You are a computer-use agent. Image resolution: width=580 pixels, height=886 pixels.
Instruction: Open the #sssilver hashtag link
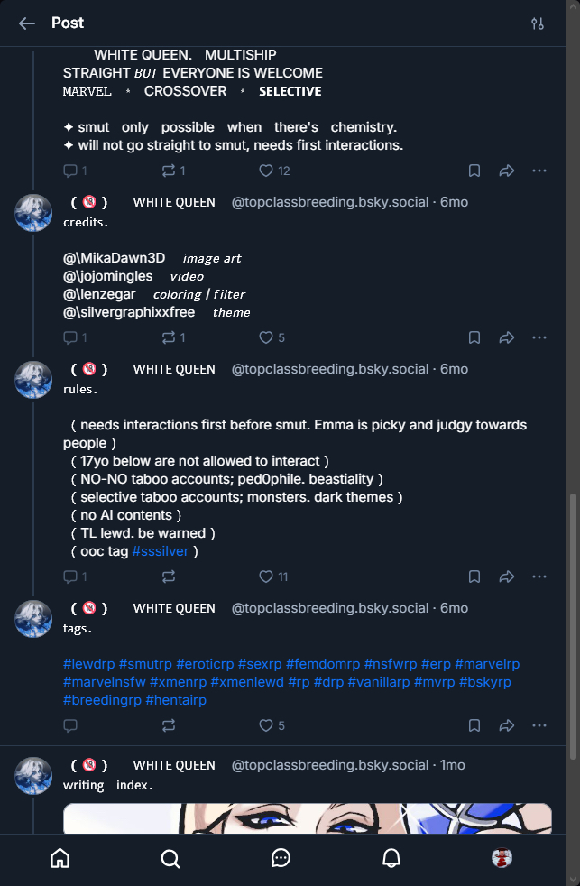tap(161, 551)
